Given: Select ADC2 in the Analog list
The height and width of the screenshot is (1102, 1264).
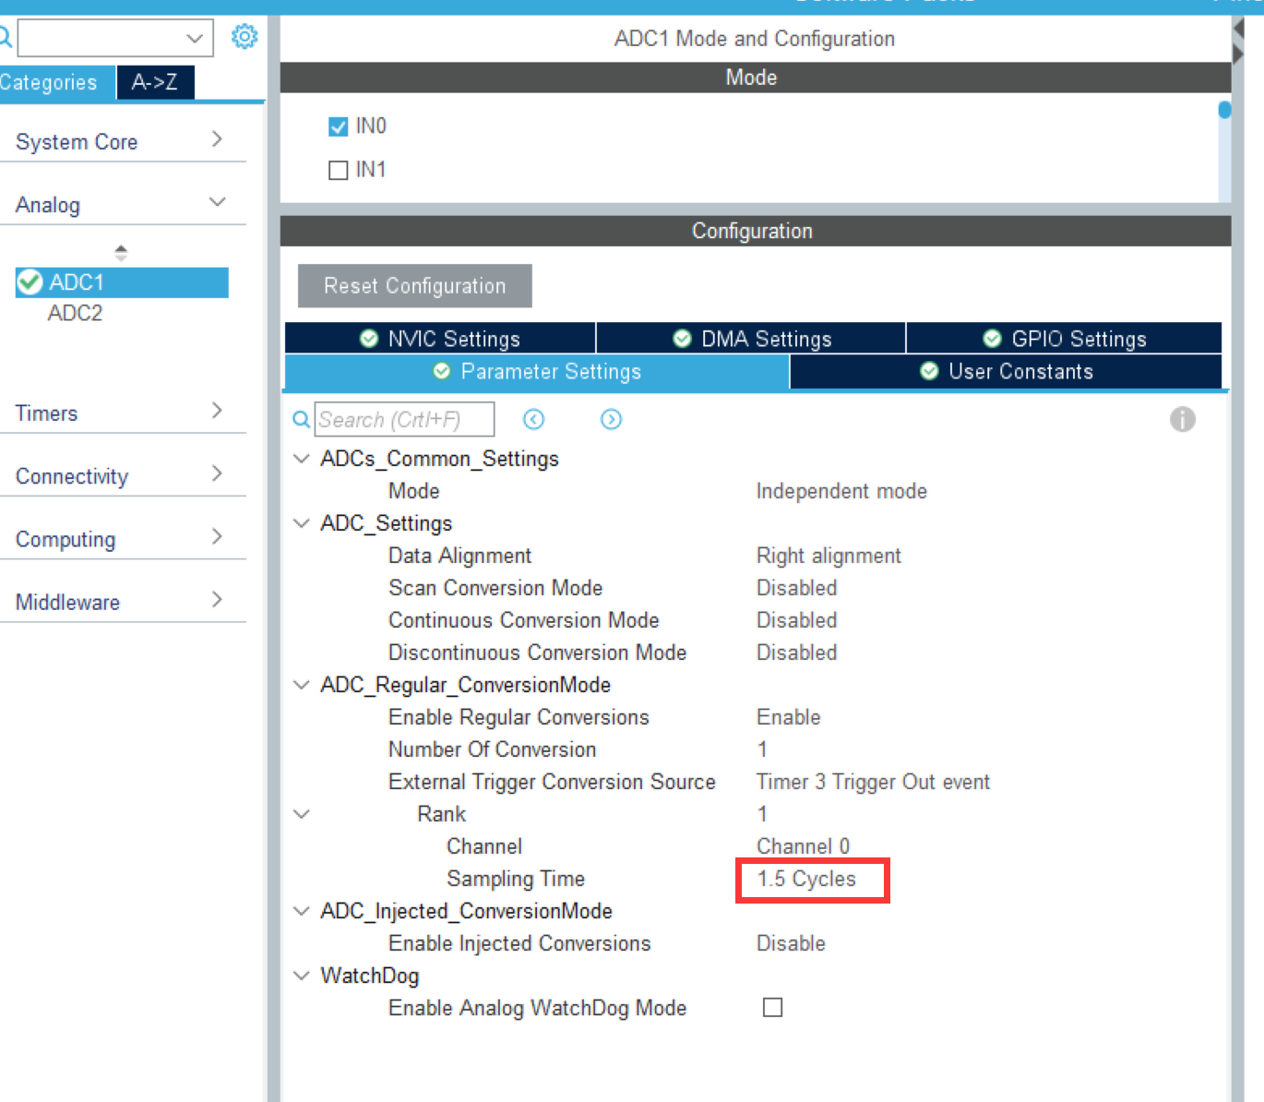Looking at the screenshot, I should coord(75,314).
